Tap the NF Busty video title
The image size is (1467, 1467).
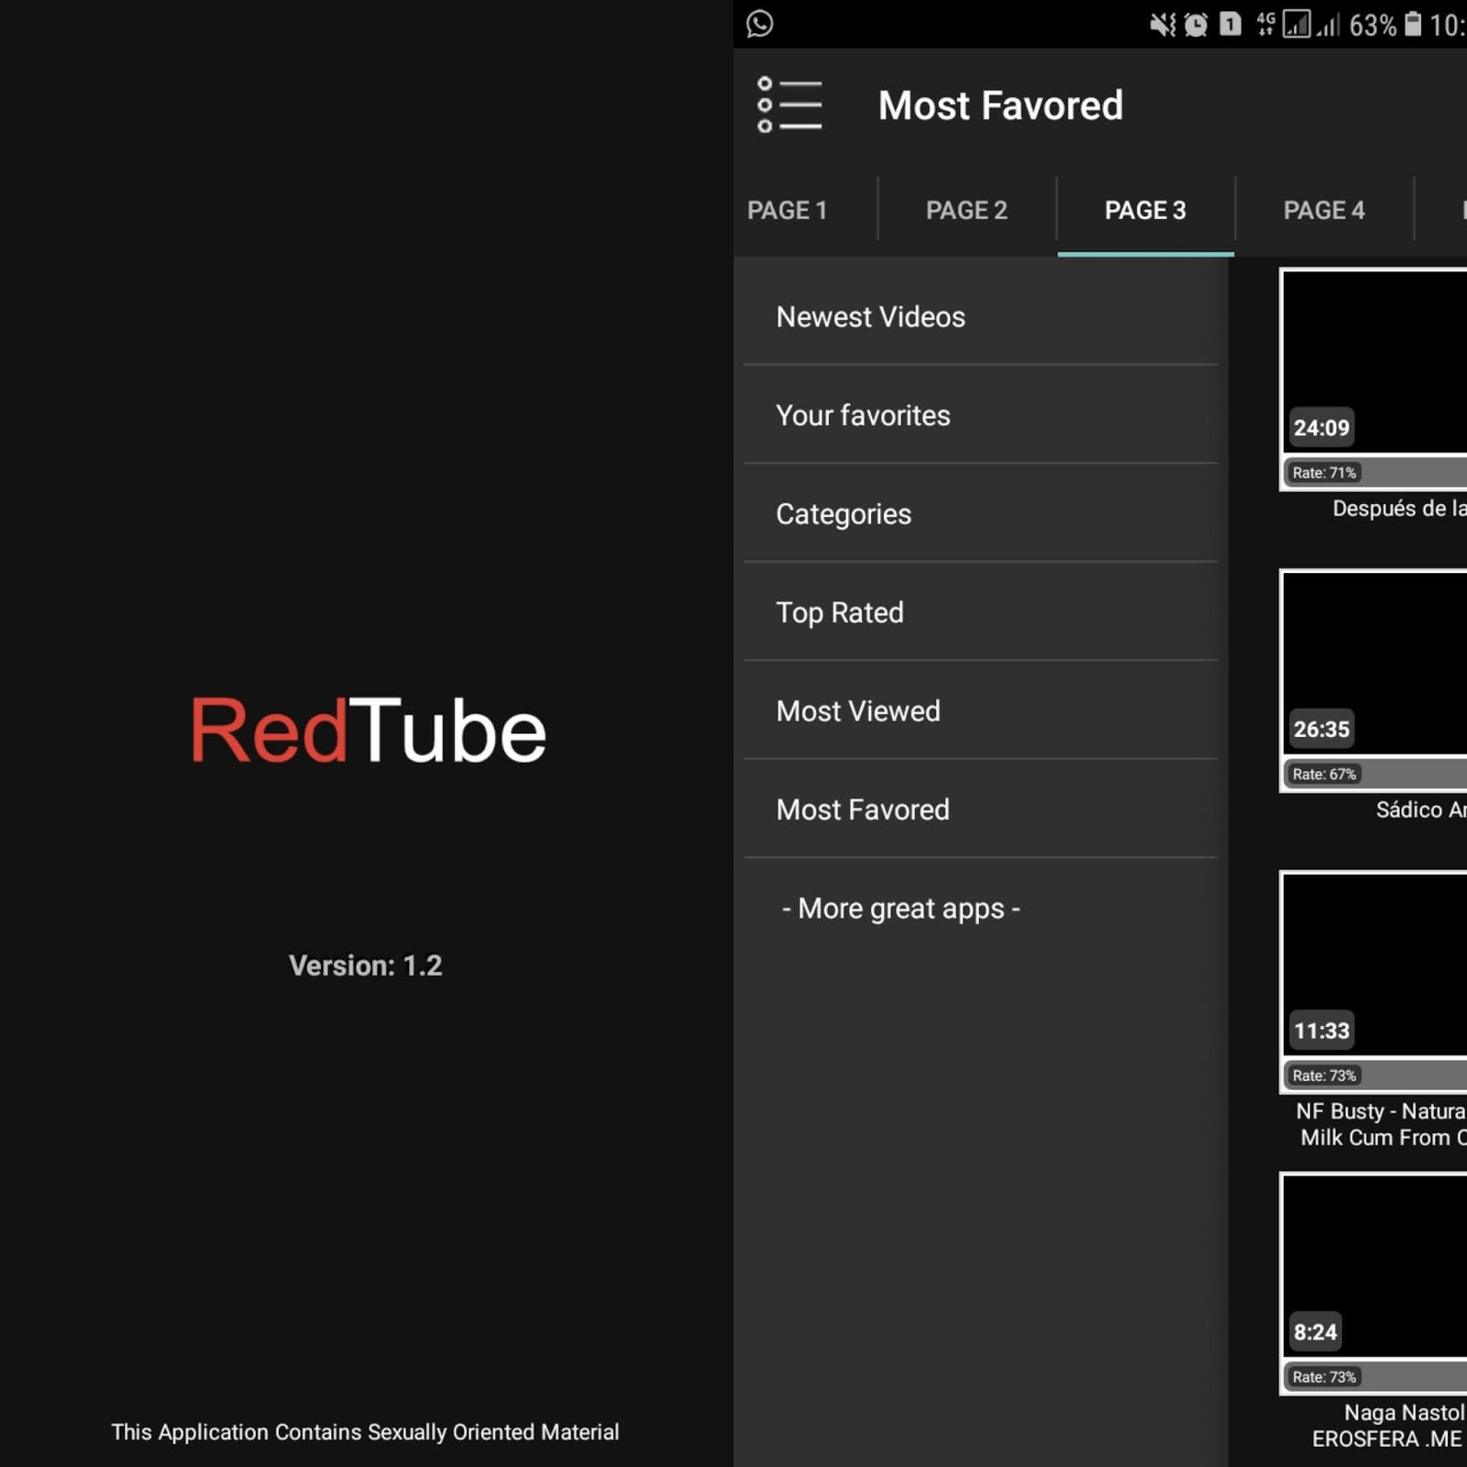[1381, 1124]
